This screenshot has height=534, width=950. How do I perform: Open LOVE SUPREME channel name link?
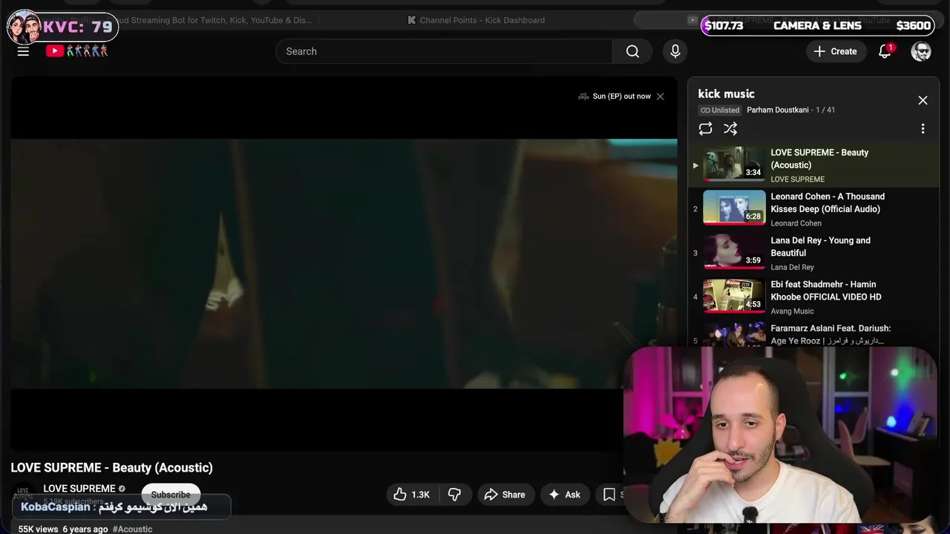click(x=79, y=488)
